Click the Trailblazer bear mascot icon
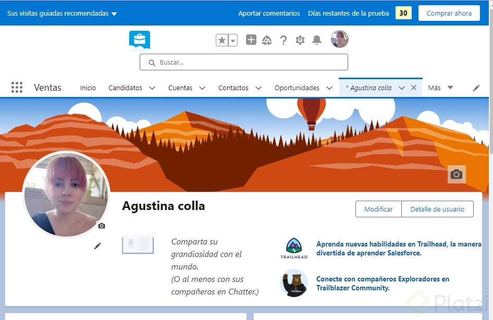Image resolution: width=493 pixels, height=320 pixels. coord(293,283)
